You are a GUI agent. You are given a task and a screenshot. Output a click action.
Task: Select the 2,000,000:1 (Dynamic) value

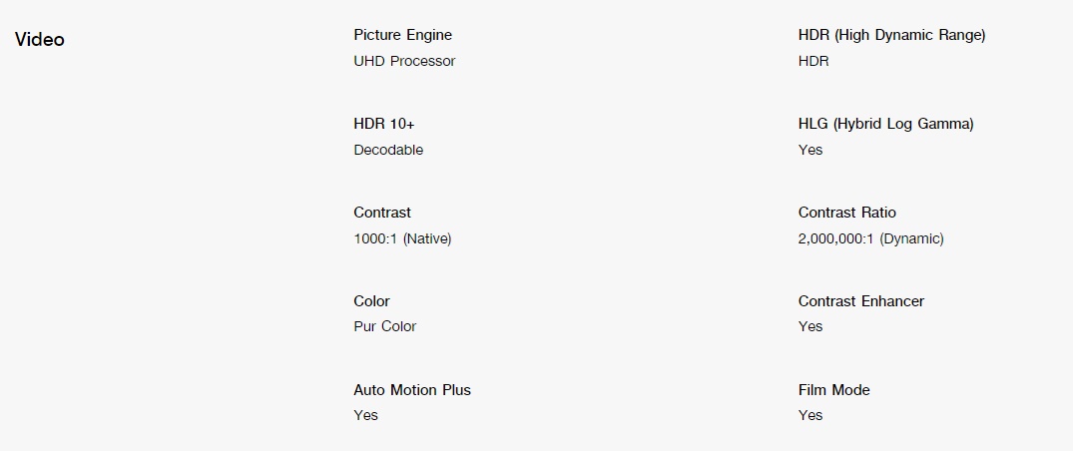click(x=870, y=238)
